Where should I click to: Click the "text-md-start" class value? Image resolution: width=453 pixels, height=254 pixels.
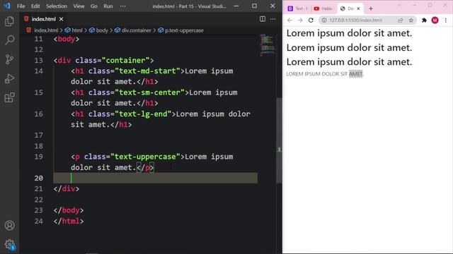click(x=147, y=71)
